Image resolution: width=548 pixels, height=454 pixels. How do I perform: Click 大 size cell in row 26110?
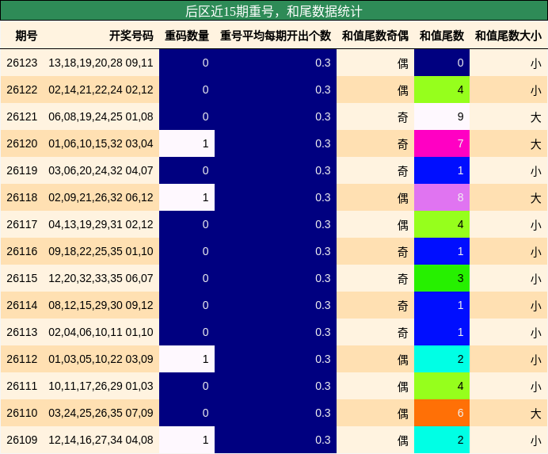(508, 413)
